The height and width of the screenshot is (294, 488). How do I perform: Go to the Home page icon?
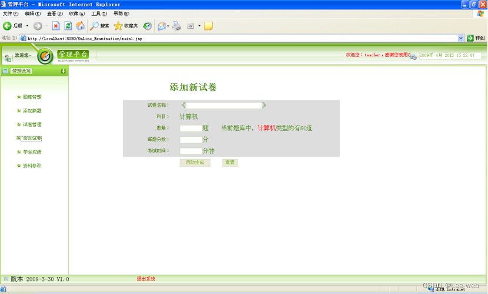pyautogui.click(x=81, y=26)
